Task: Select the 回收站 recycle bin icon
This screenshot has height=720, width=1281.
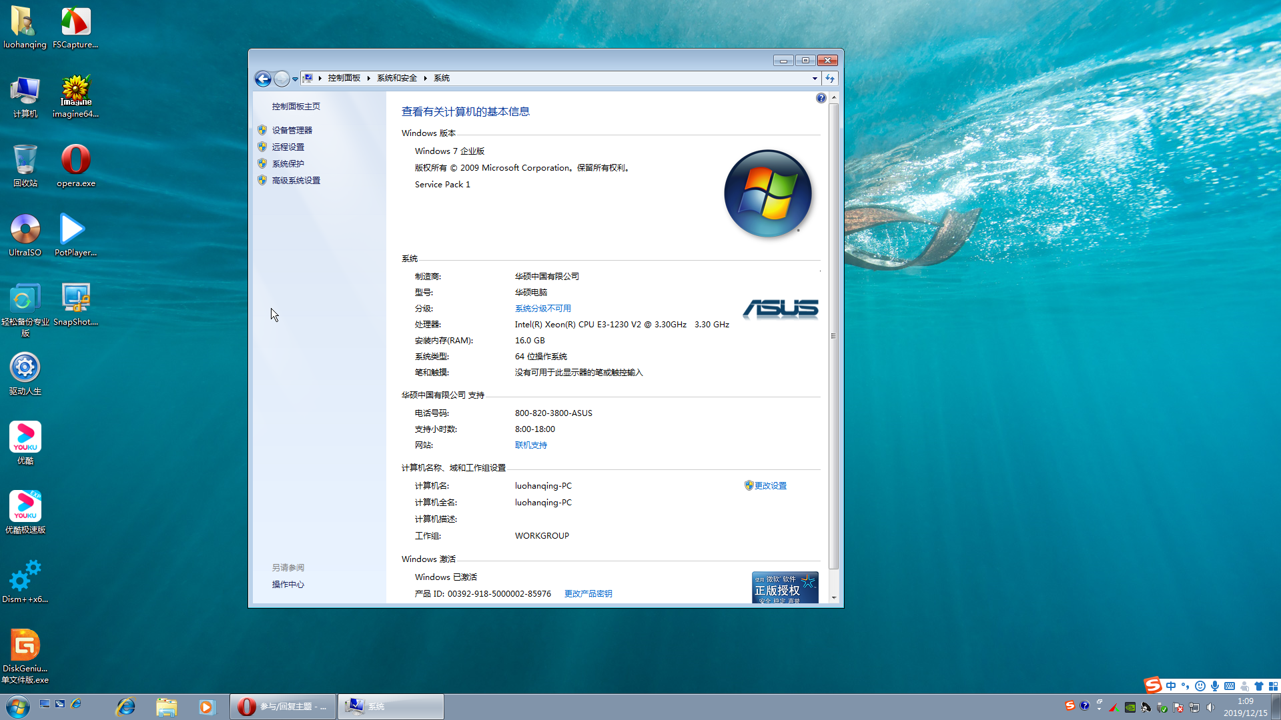Action: coord(25,167)
